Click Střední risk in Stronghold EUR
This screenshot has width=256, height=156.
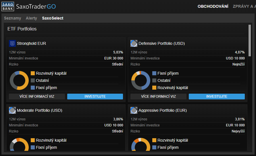click(118, 64)
